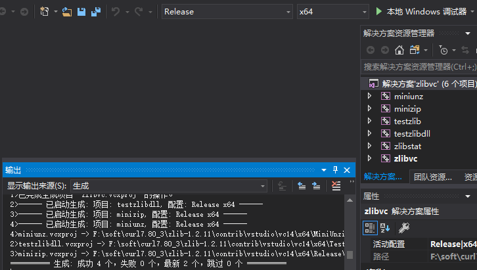The height and width of the screenshot is (270, 477).
Task: Select the miniunz project
Action: pyautogui.click(x=408, y=97)
